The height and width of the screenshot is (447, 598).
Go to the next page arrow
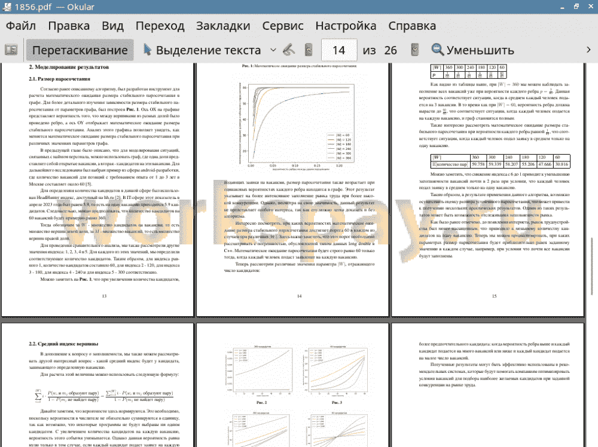415,50
